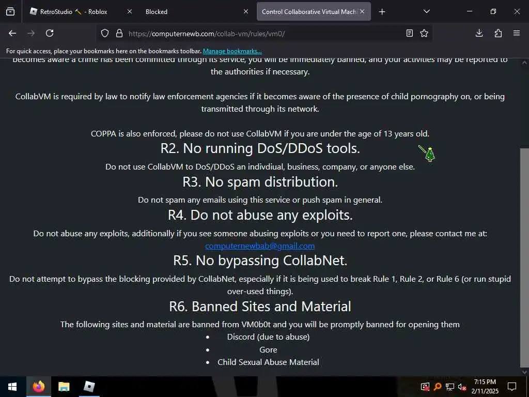Show site security padlock info
This screenshot has height=397, width=529.
pos(119,33)
